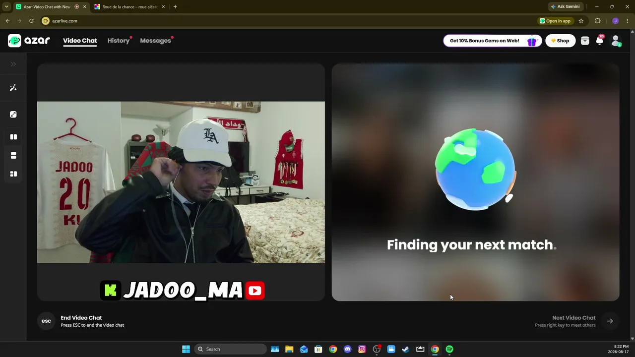Open the Chrome three-dot menu

tap(628, 21)
